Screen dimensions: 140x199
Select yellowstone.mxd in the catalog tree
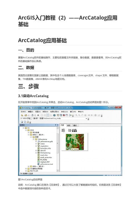tap(46, 164)
